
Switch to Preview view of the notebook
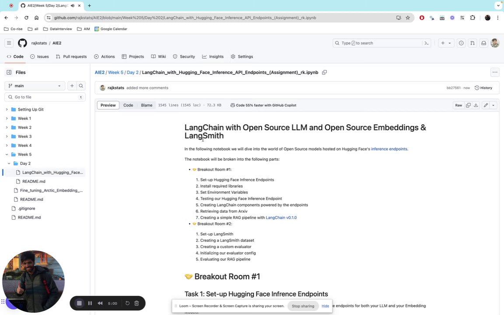pos(108,105)
